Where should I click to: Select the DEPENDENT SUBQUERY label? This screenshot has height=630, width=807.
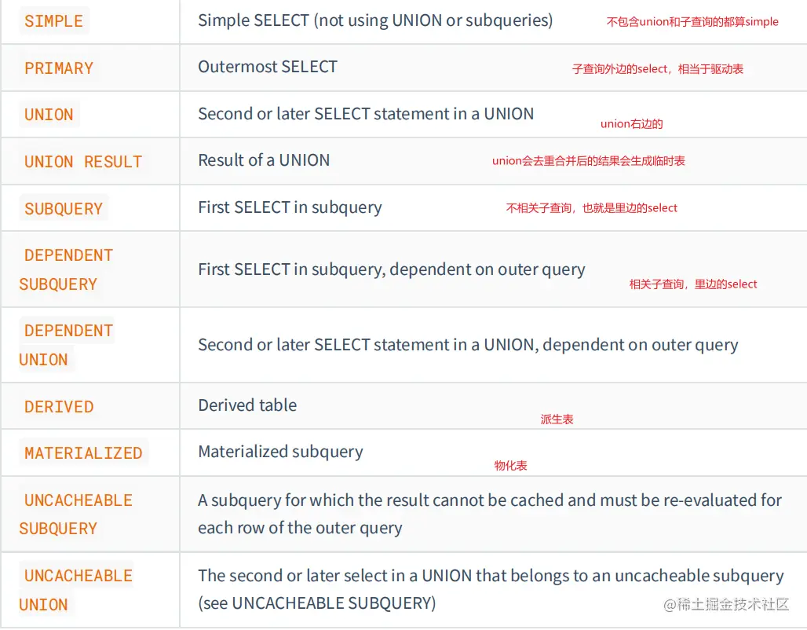(x=68, y=269)
